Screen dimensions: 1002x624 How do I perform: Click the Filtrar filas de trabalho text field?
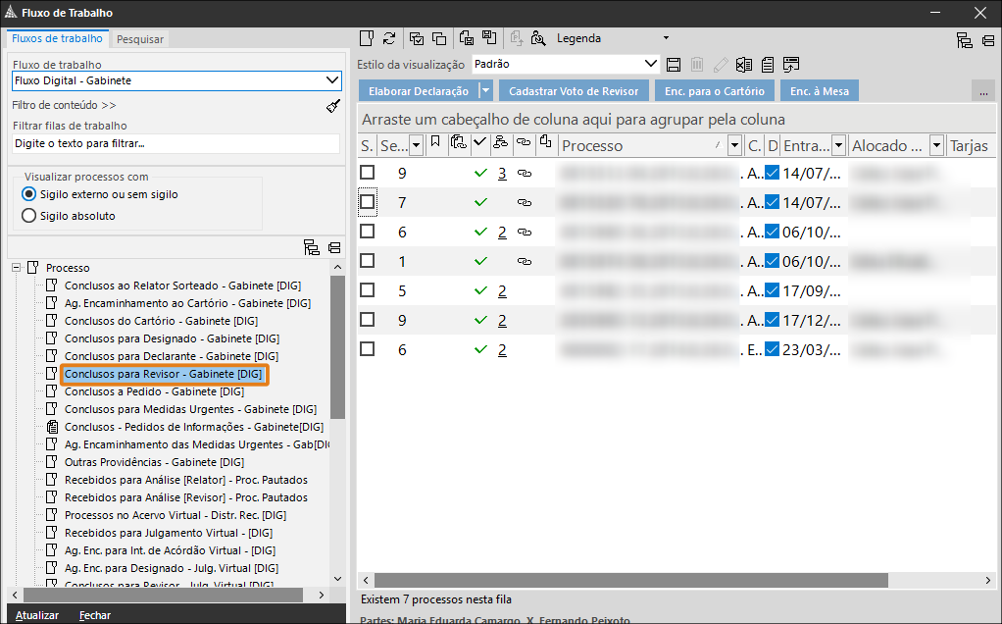[x=175, y=143]
